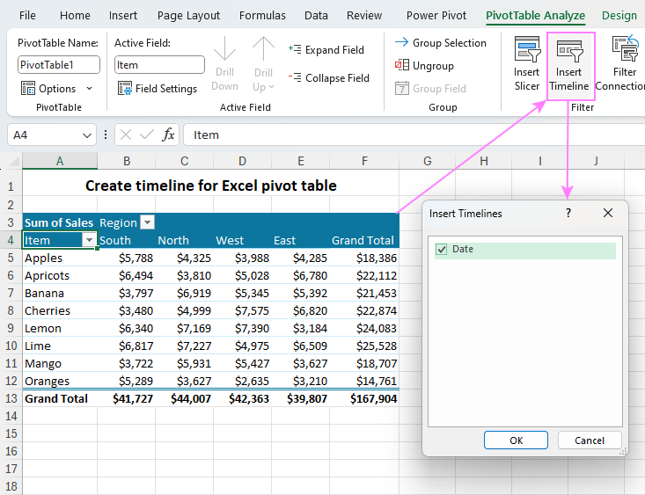This screenshot has width=645, height=495.
Task: Close the Insert Timelines dialog
Action: coord(607,213)
